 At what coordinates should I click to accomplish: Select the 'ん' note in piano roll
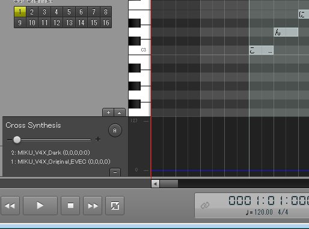click(x=286, y=32)
